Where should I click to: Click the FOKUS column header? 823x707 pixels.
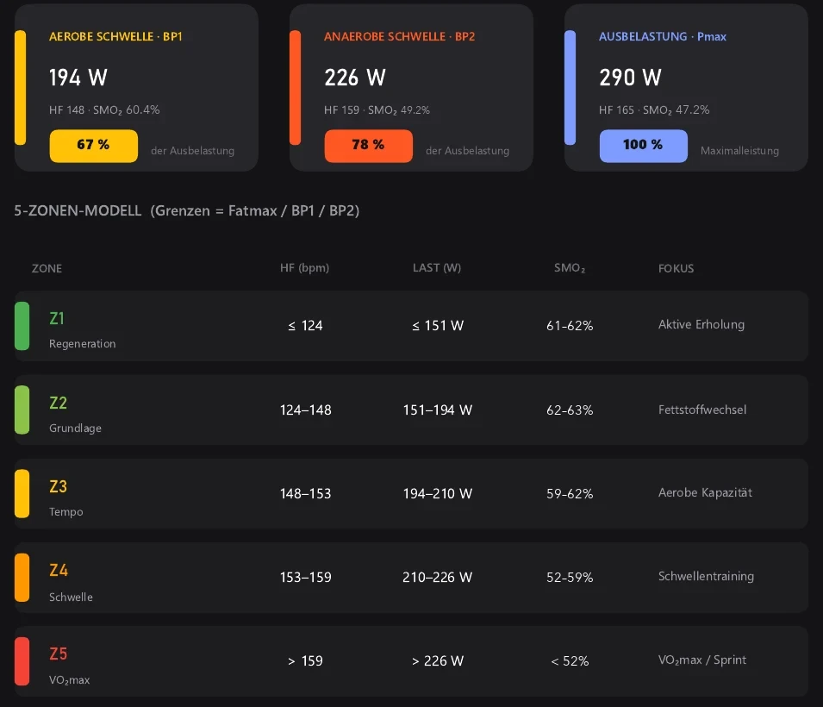point(676,268)
